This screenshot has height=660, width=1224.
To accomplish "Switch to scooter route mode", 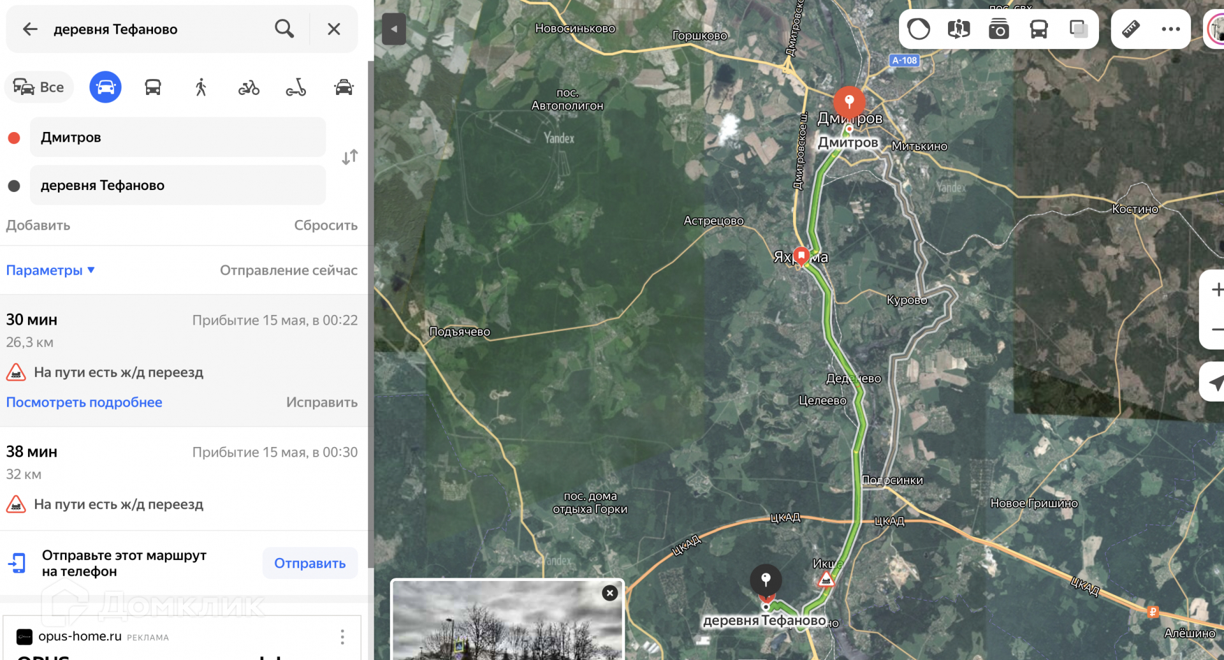I will click(x=296, y=87).
